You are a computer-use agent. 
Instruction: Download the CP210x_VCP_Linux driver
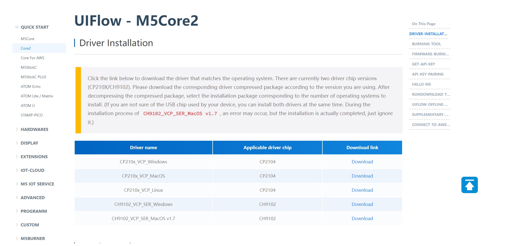point(362,190)
